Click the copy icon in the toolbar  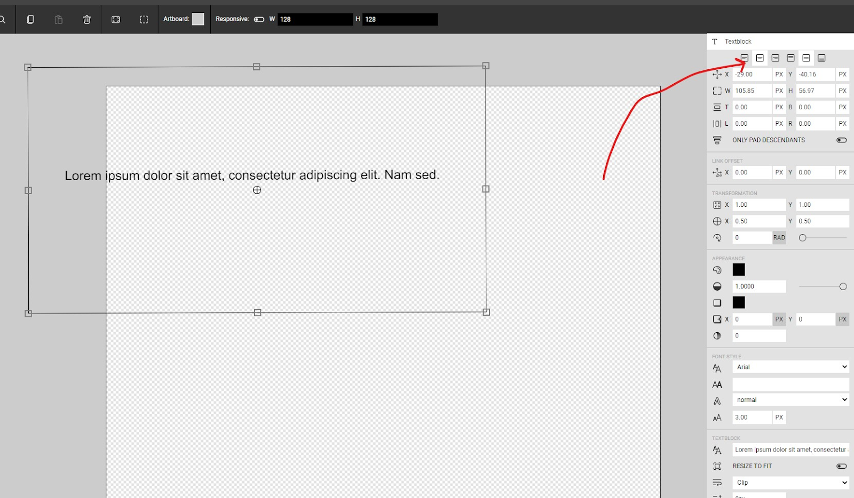30,19
